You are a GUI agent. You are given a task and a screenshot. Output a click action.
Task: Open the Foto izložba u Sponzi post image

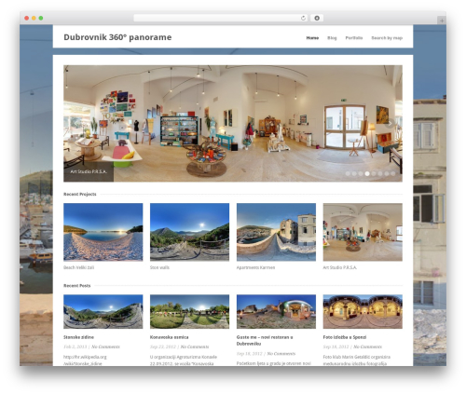363,312
